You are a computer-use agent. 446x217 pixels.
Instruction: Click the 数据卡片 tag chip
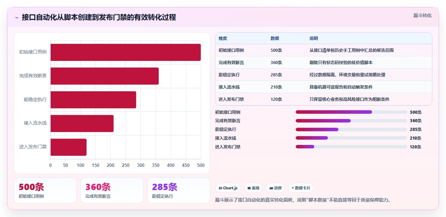tap(301, 188)
